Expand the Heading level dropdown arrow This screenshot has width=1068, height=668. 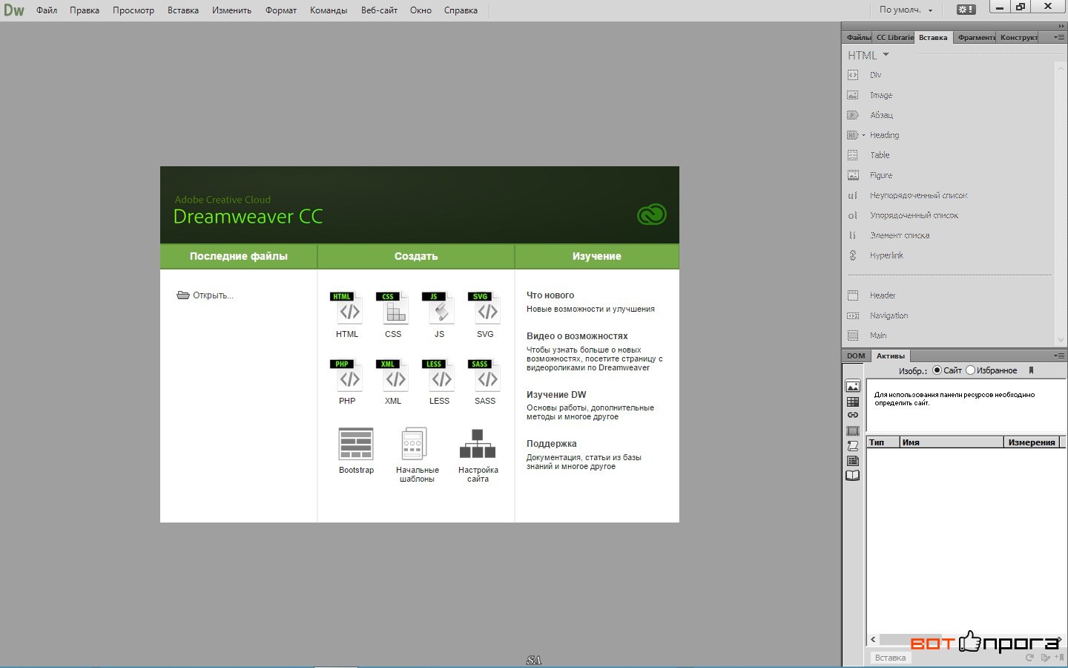pos(863,135)
